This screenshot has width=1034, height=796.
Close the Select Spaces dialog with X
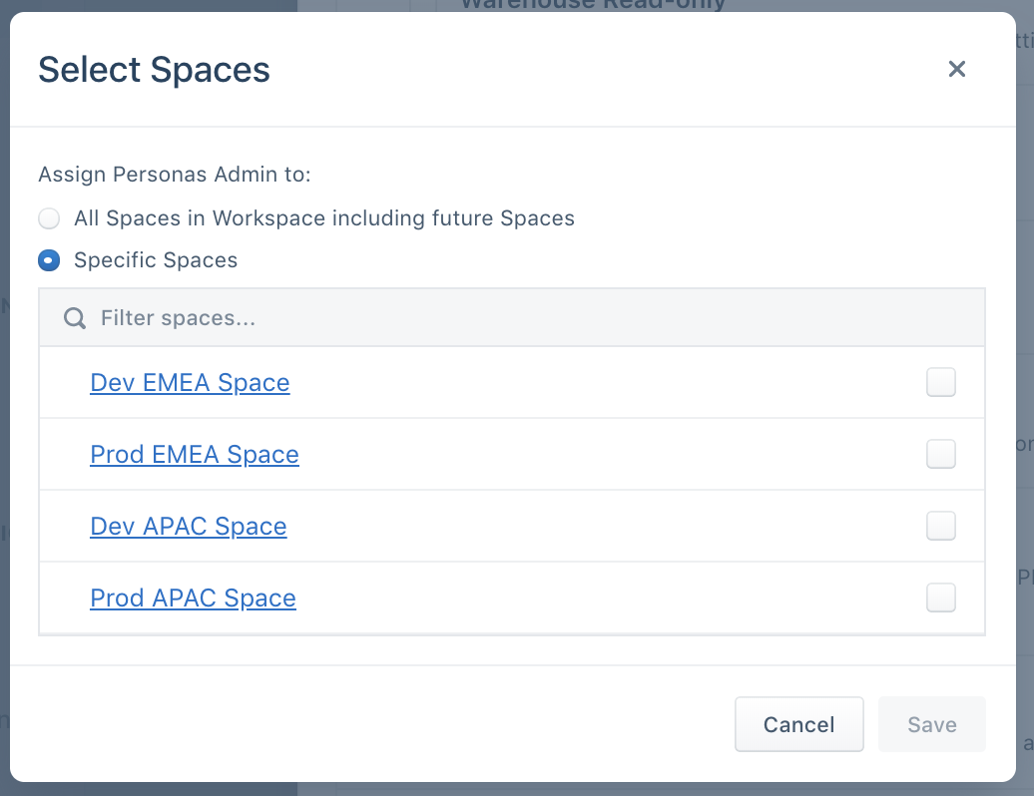(x=957, y=69)
